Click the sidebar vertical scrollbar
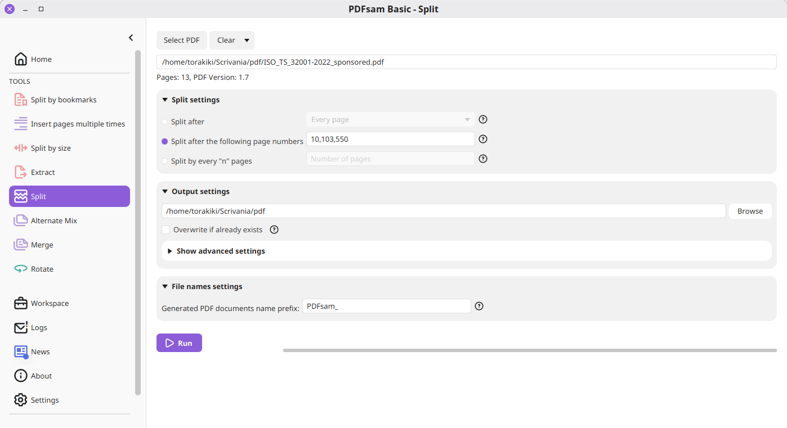This screenshot has height=428, width=787. point(138,223)
